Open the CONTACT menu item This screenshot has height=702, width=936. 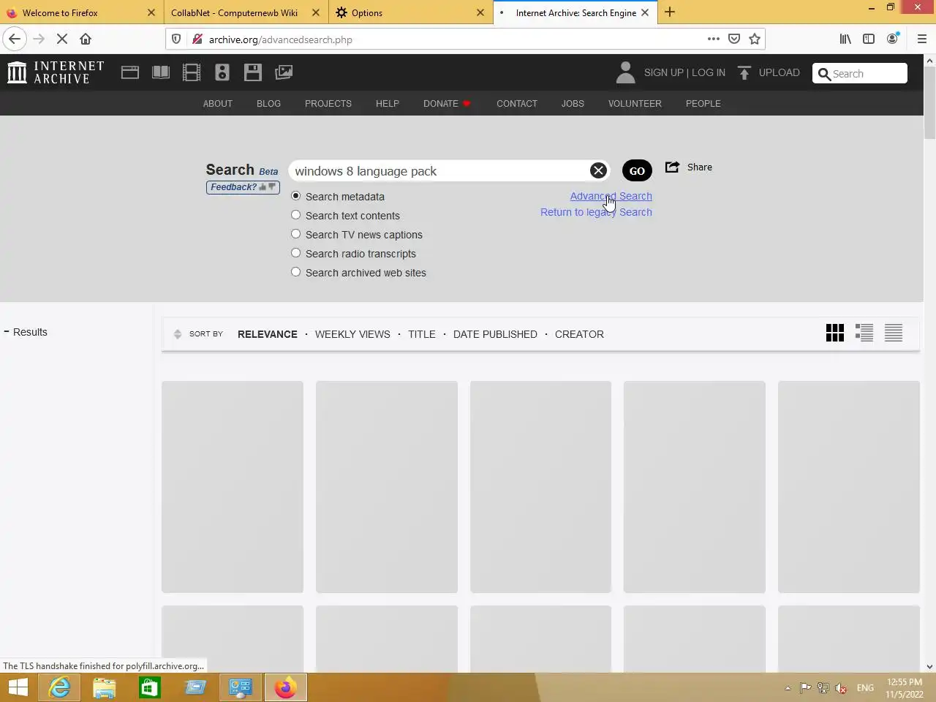point(517,104)
